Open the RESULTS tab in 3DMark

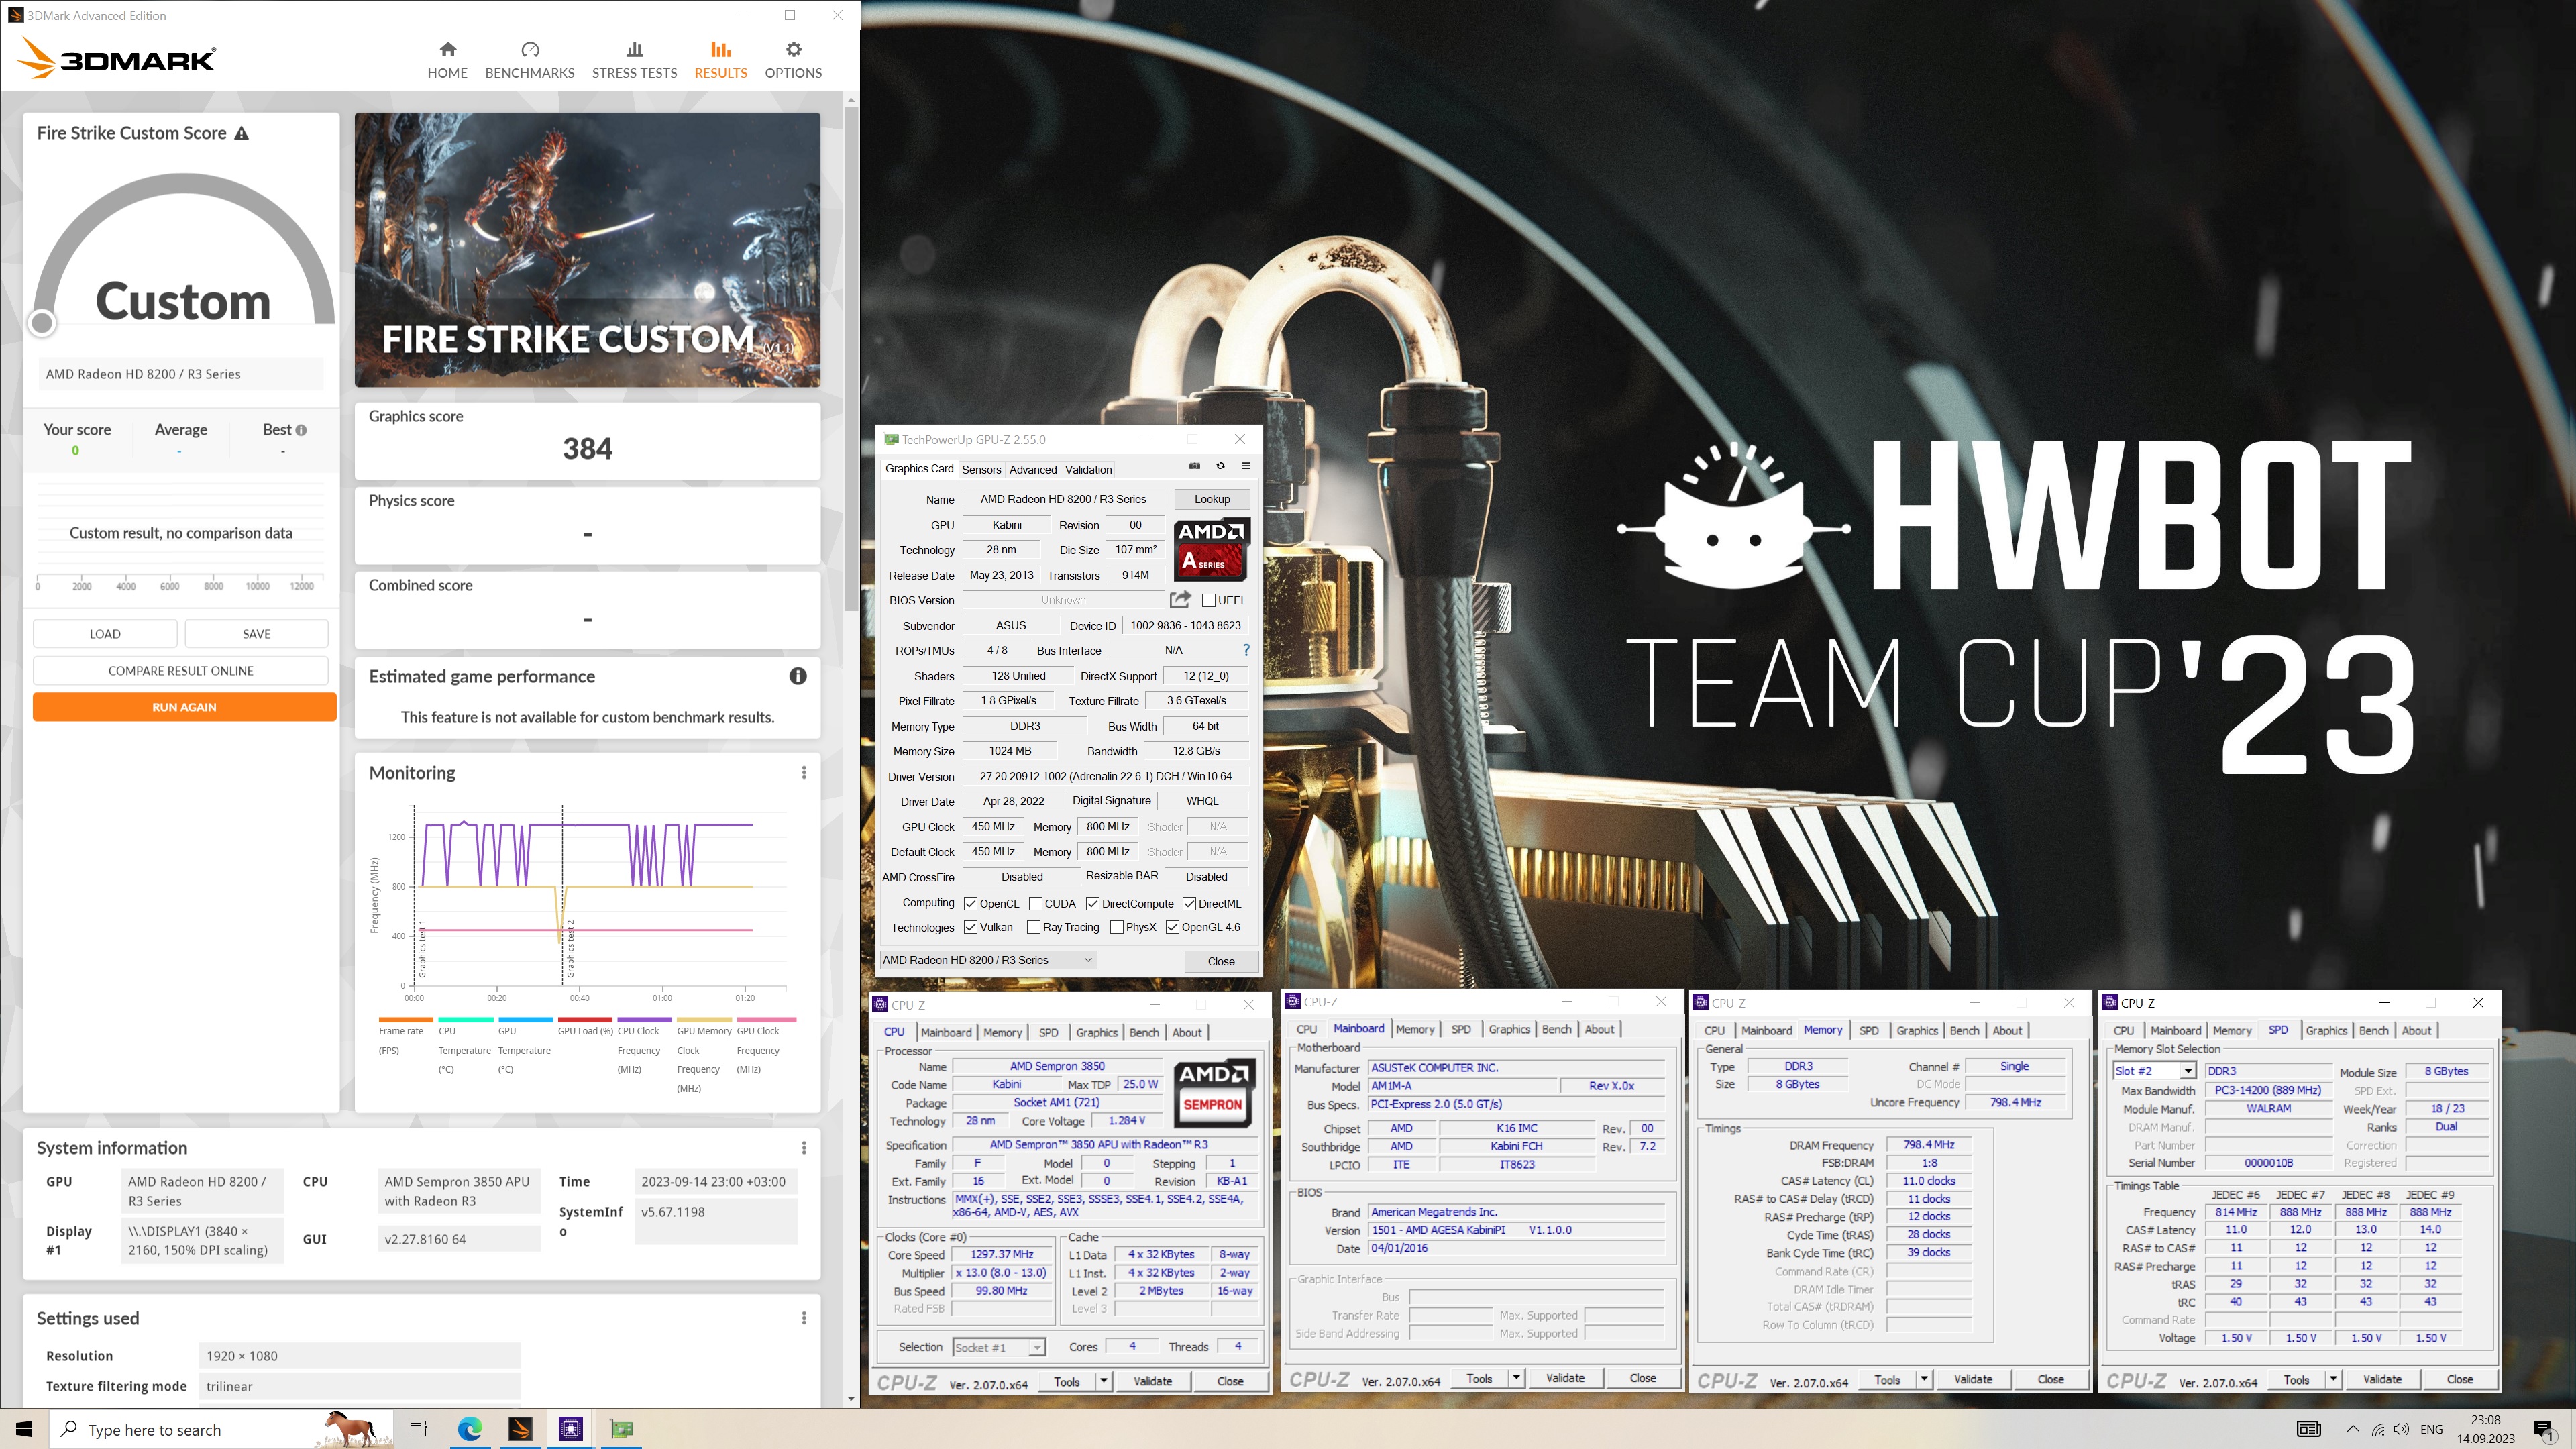[720, 60]
